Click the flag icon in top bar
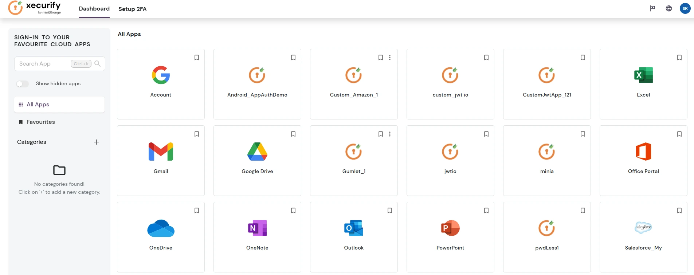 [x=652, y=8]
